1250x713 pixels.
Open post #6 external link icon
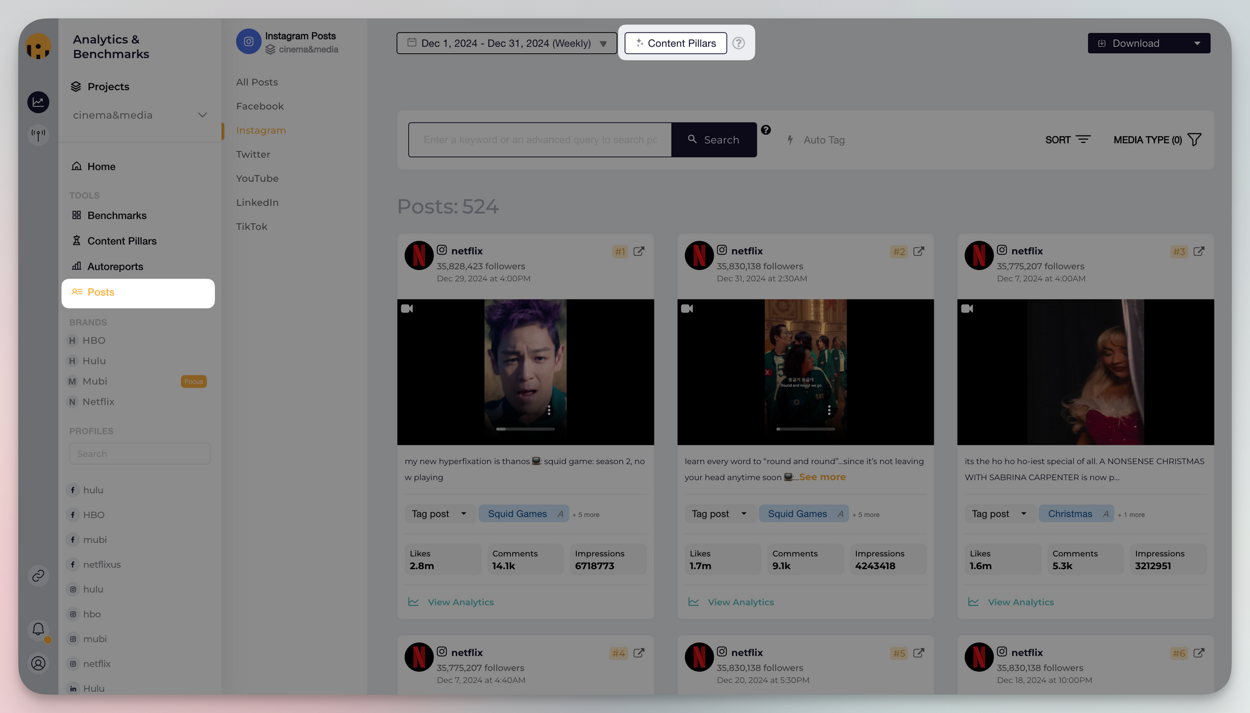[1199, 653]
